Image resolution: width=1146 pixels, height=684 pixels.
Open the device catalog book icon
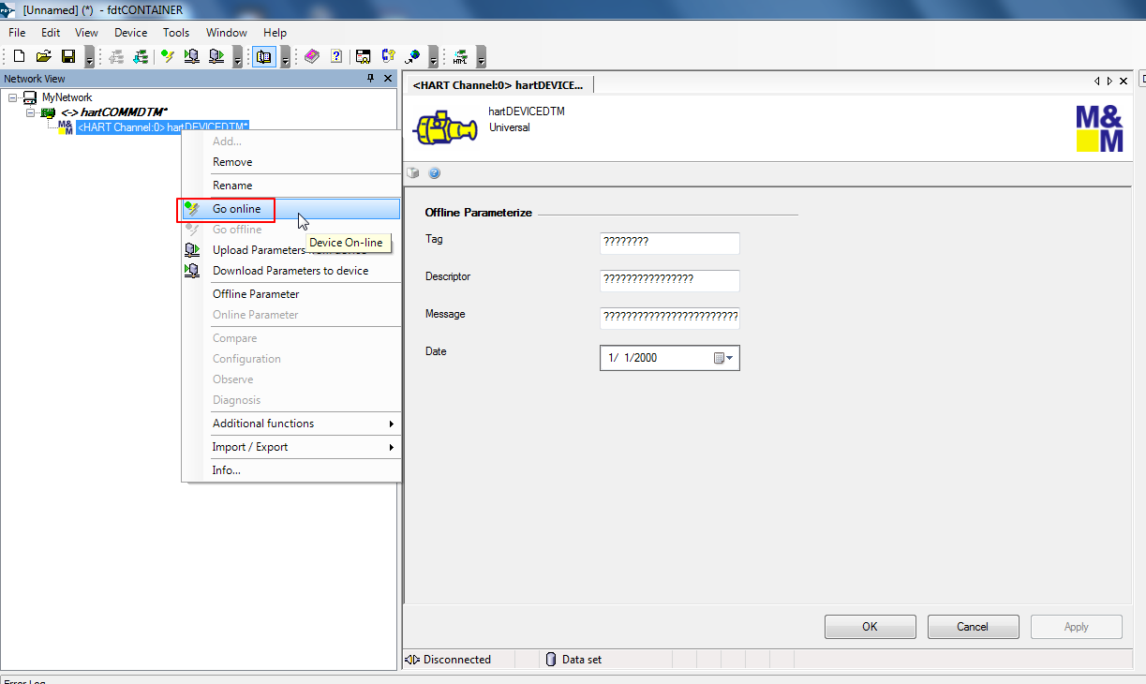(x=312, y=56)
